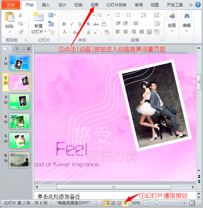Click the font color A icon

64,32
